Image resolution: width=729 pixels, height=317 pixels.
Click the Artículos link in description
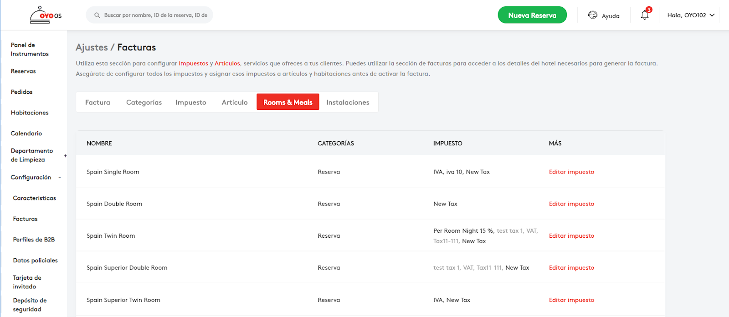click(x=227, y=63)
